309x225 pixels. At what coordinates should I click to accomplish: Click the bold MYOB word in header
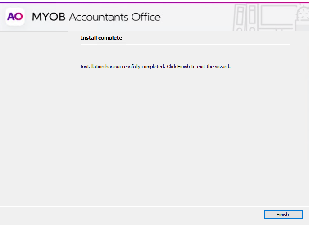tap(49, 17)
